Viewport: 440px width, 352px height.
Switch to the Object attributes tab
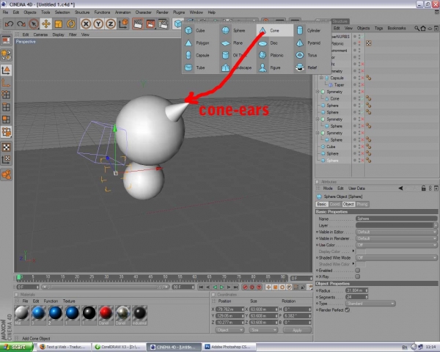pos(348,204)
